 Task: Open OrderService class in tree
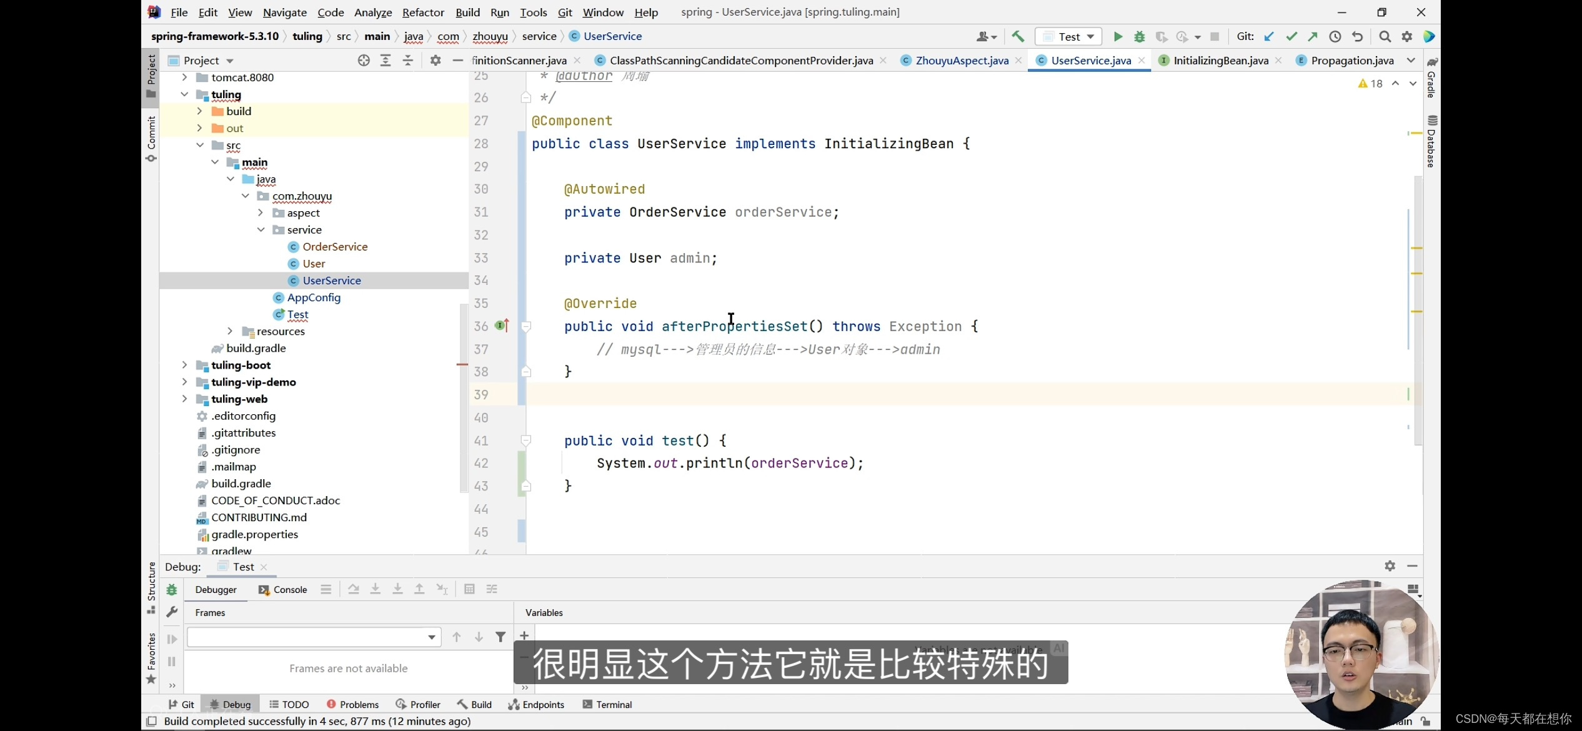coord(335,247)
